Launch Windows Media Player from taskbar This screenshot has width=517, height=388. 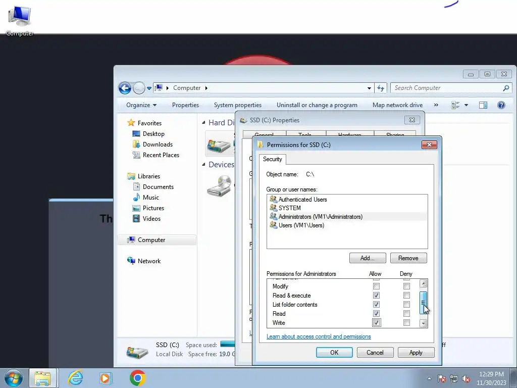pyautogui.click(x=106, y=378)
